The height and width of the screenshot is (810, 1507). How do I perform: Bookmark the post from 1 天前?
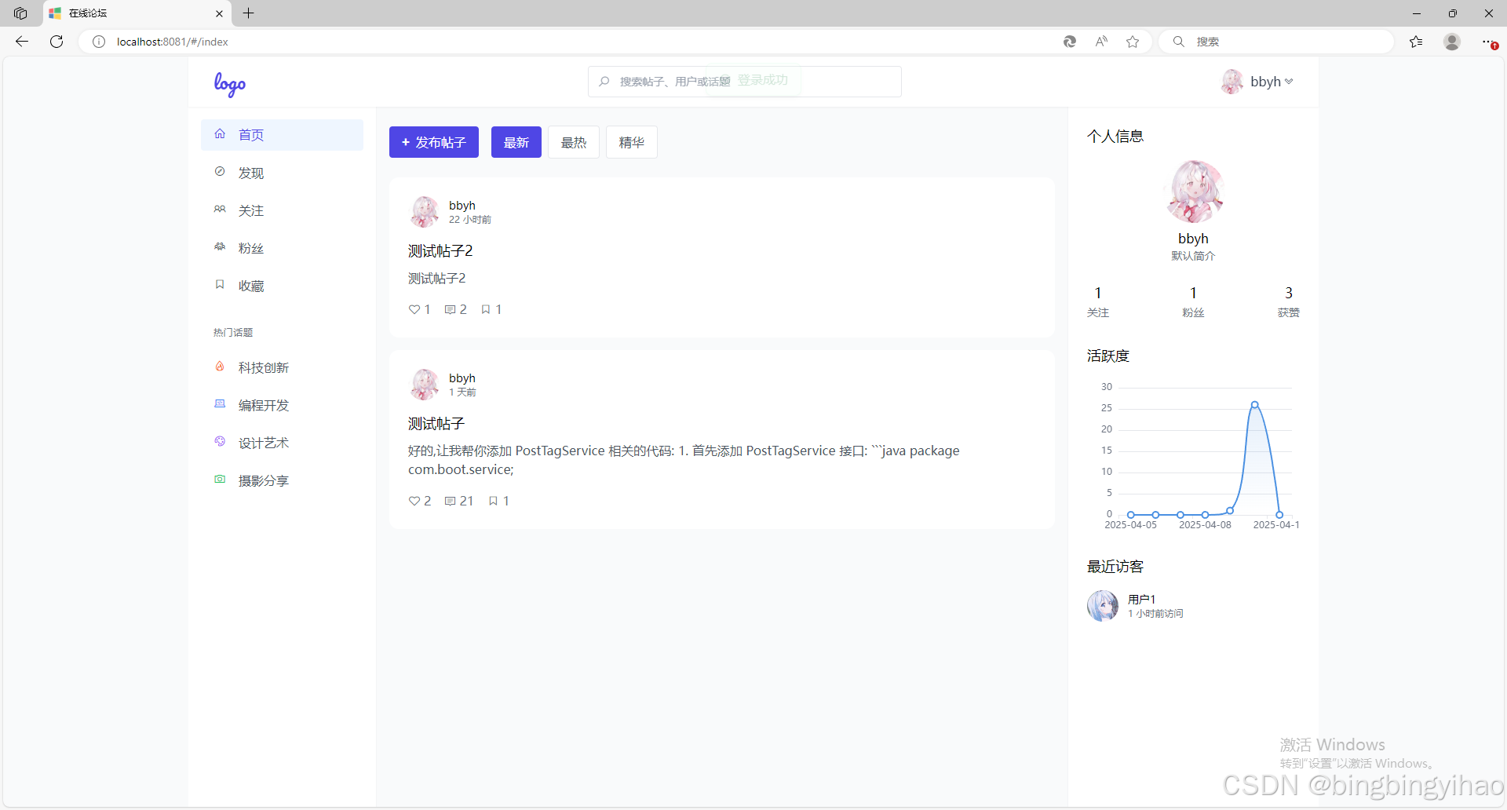click(499, 501)
